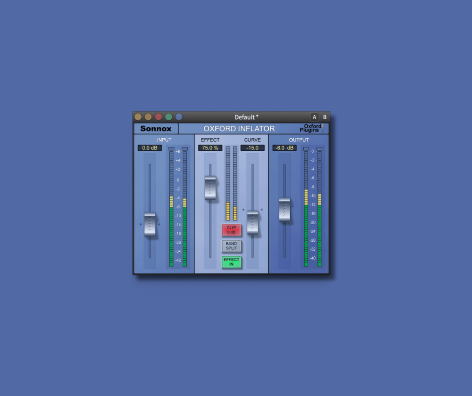Toggle EFFECT IN off
Image resolution: width=472 pixels, height=396 pixels.
pyautogui.click(x=231, y=261)
